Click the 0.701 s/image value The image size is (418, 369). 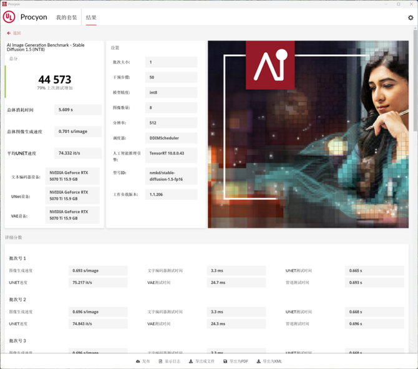tap(78, 132)
